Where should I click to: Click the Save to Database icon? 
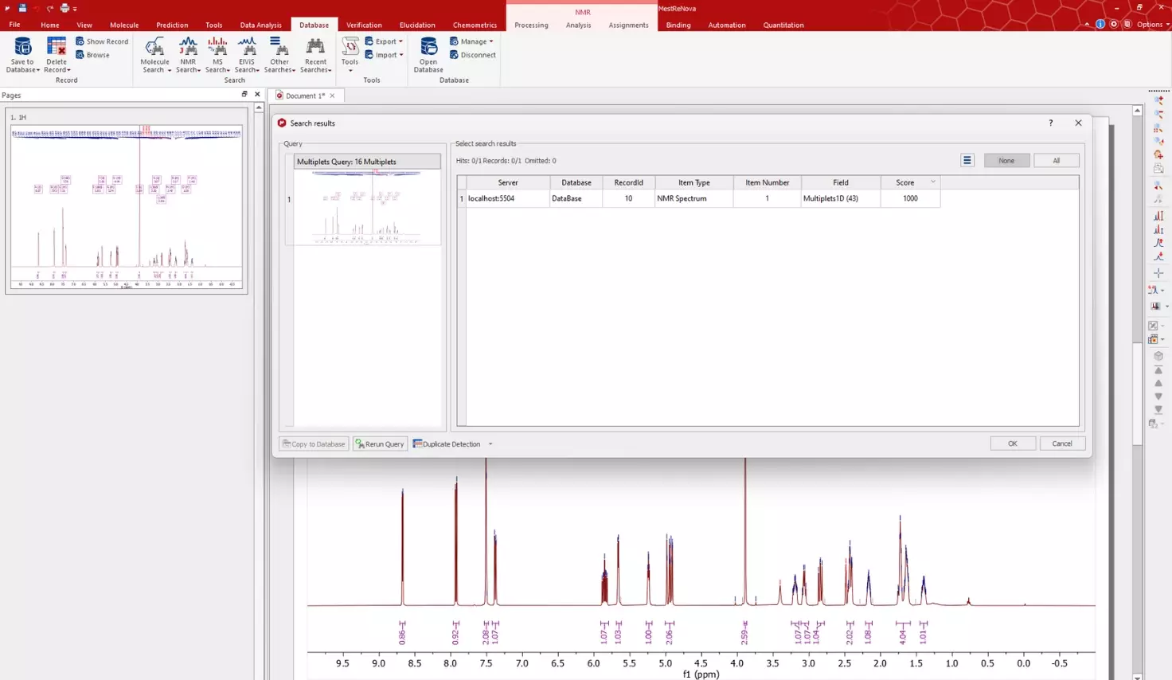[22, 48]
